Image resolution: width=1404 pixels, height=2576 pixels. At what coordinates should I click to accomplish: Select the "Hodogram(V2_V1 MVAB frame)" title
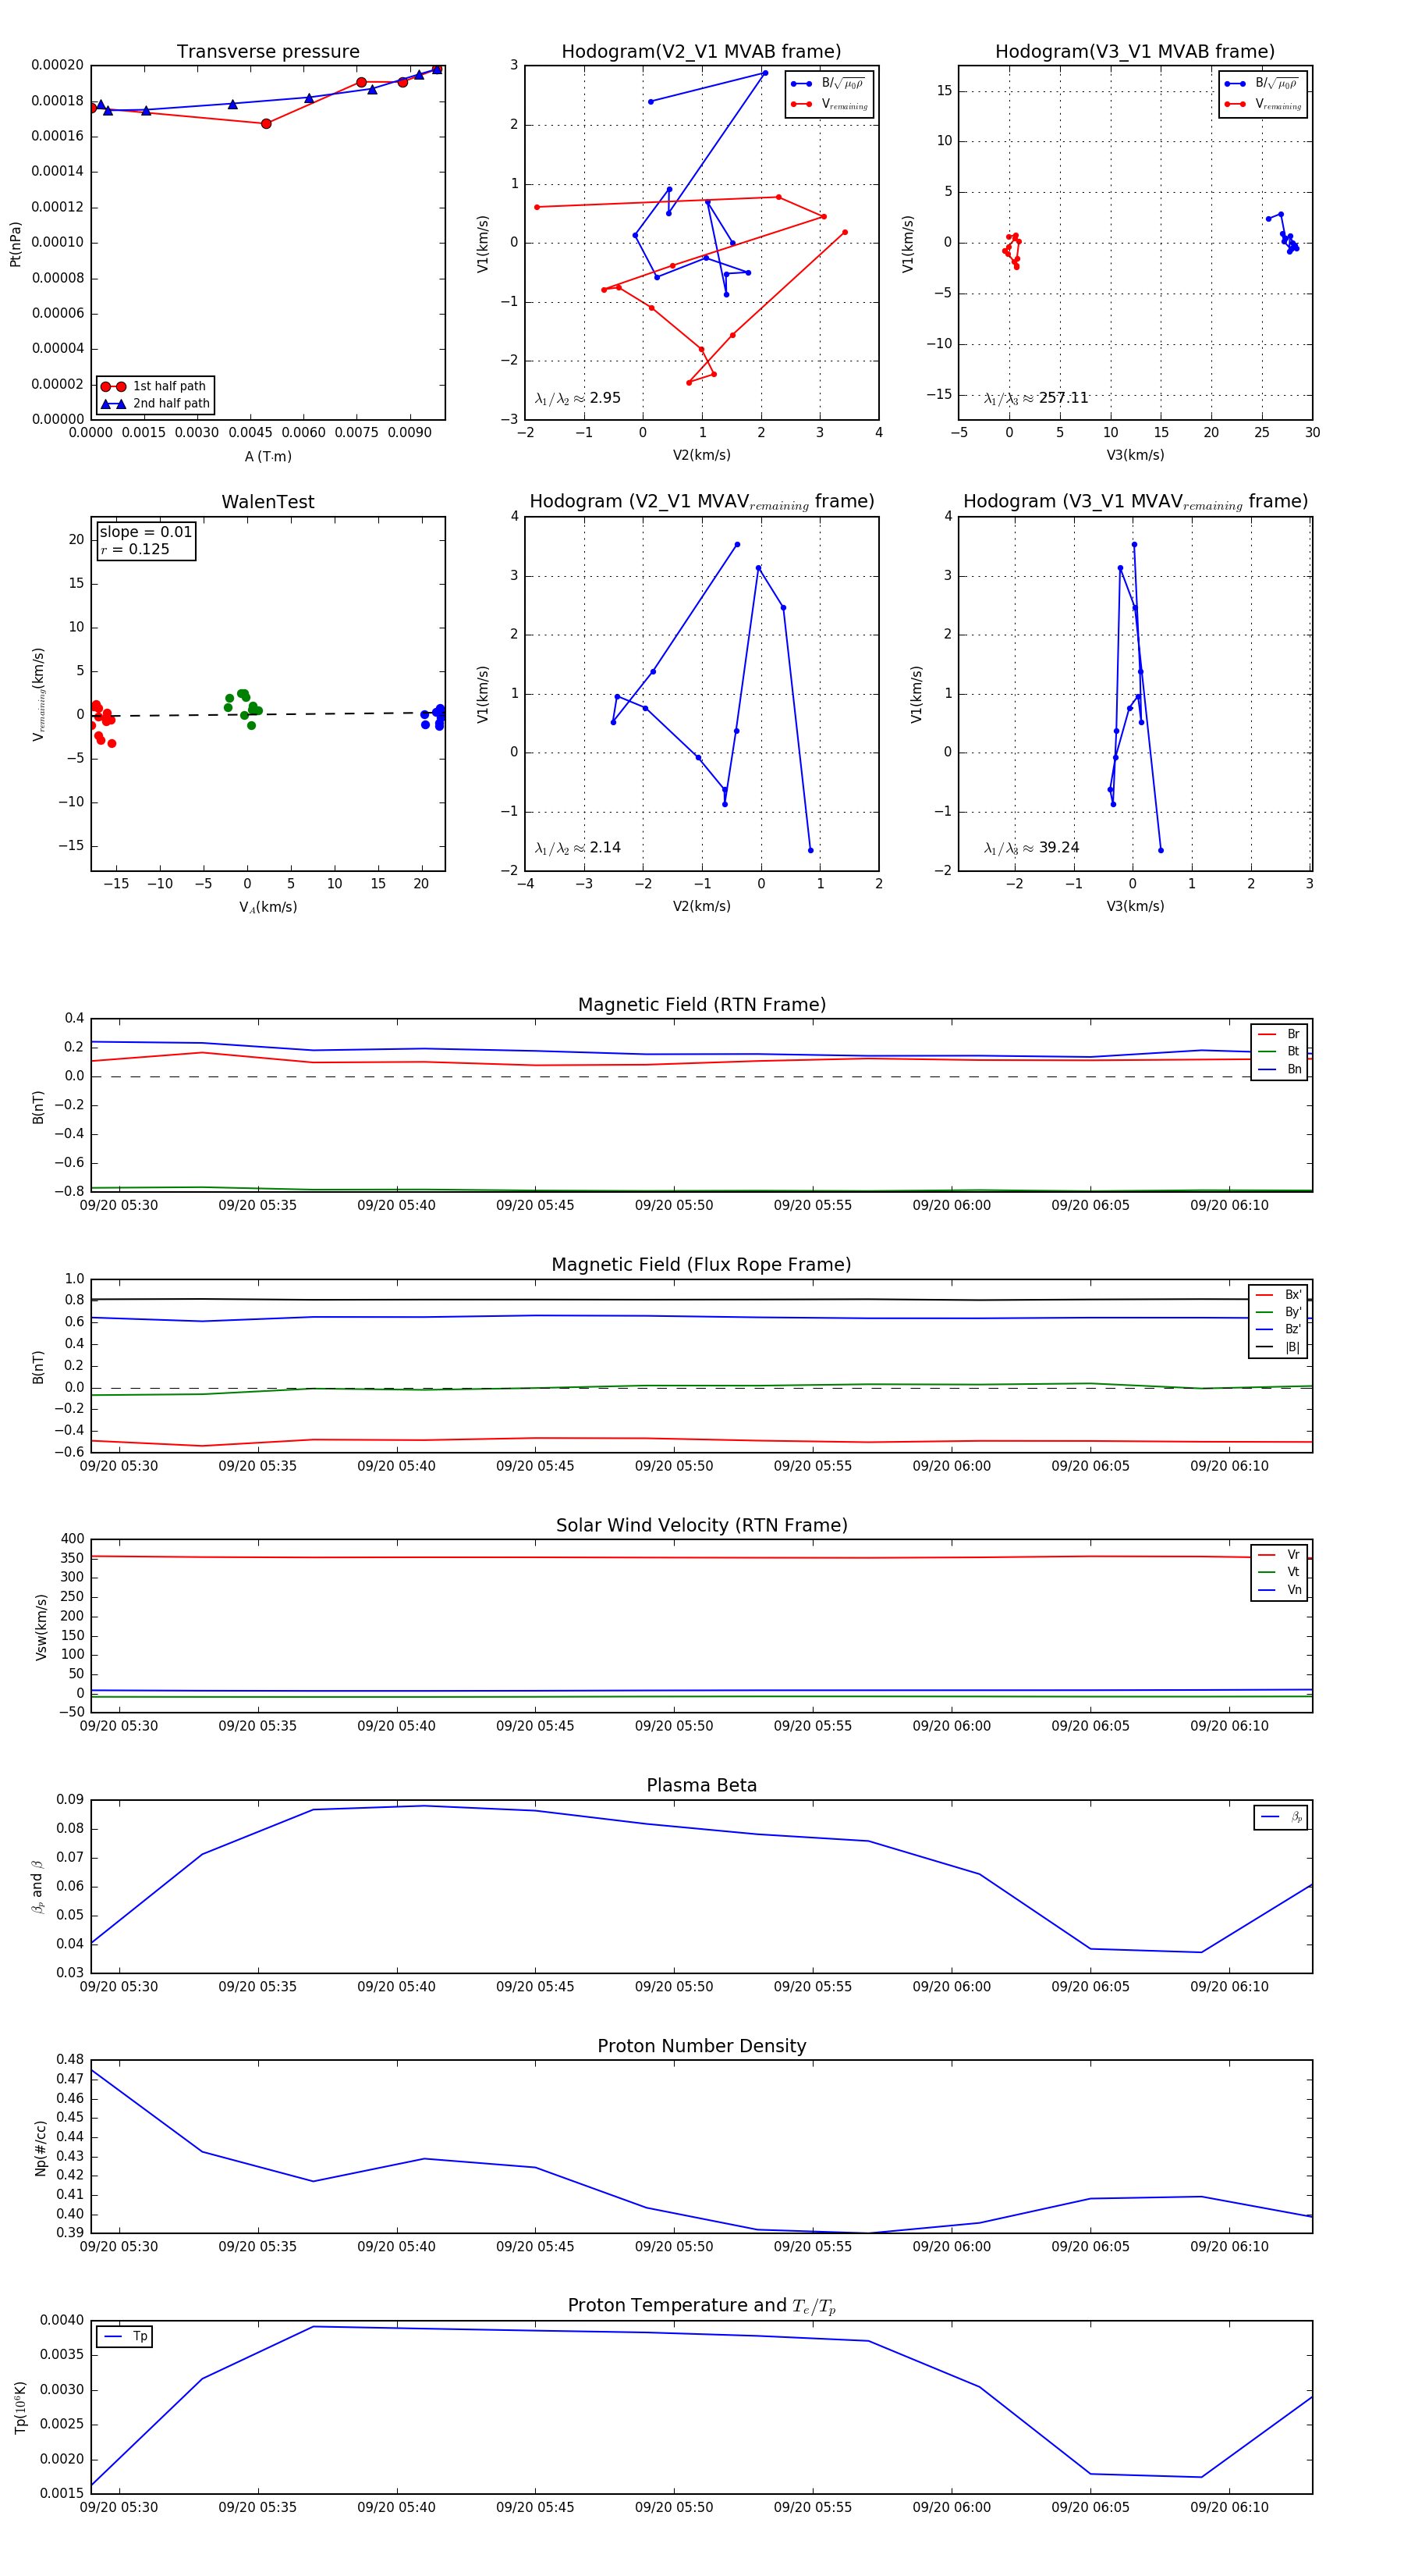(701, 51)
